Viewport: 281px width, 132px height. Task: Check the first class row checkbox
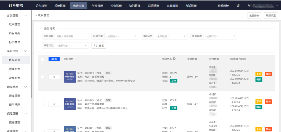point(43,77)
